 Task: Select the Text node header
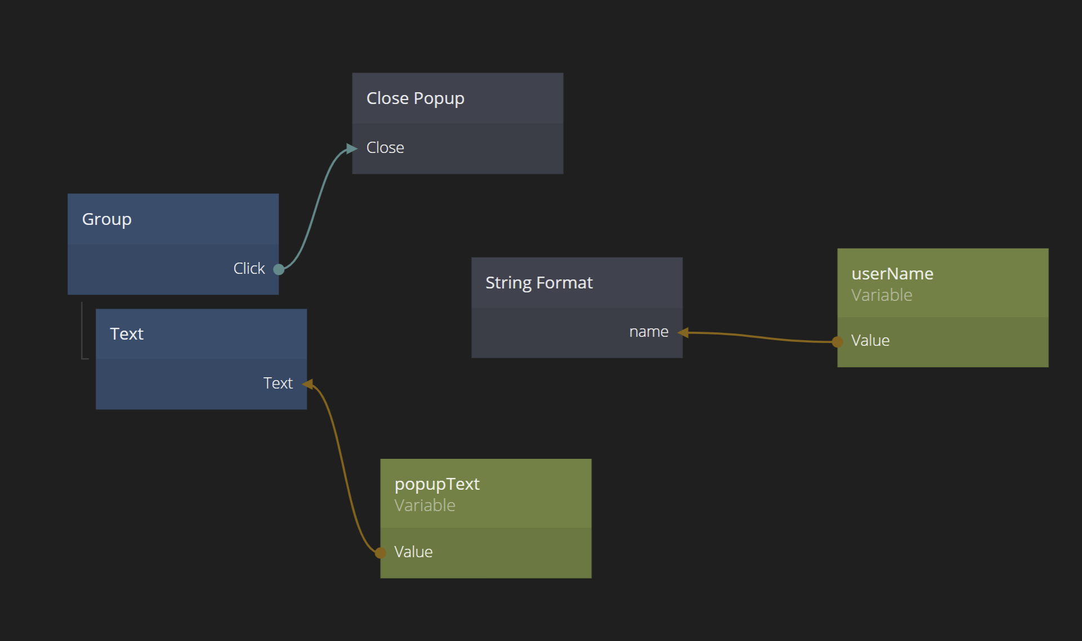point(201,334)
